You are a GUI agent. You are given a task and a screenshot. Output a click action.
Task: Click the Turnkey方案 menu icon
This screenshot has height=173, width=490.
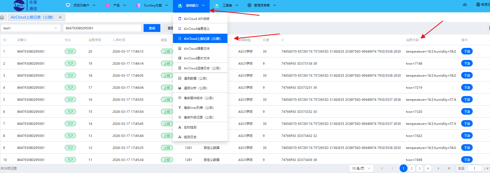pos(138,5)
